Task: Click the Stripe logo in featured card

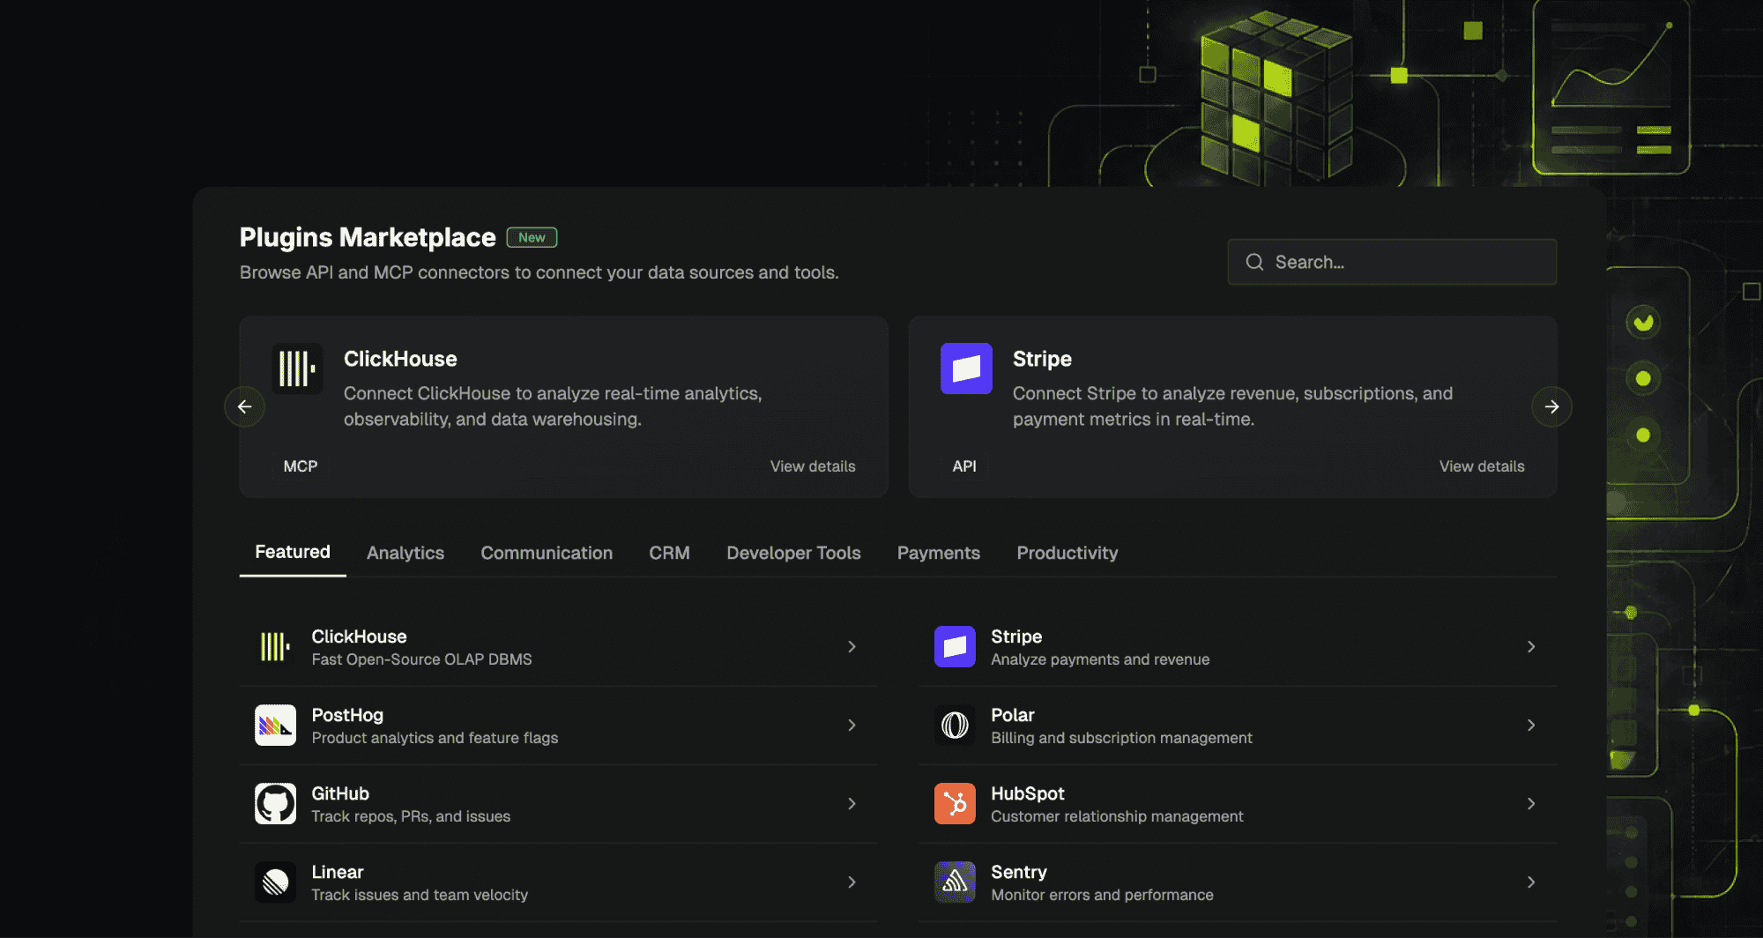Action: click(966, 368)
